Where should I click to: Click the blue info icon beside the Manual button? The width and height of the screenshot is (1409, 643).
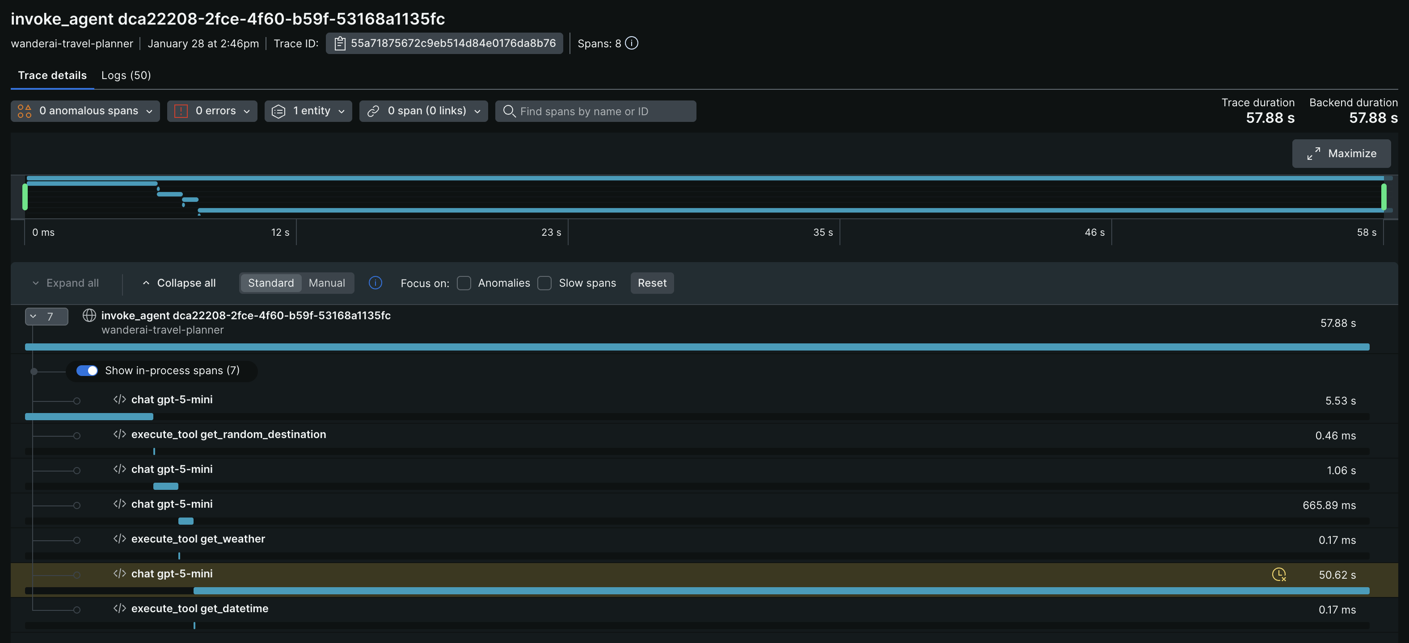[375, 283]
